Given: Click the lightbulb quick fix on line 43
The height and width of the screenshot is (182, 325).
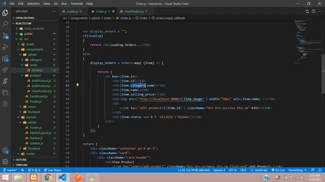Looking at the screenshot, I should [78, 85].
